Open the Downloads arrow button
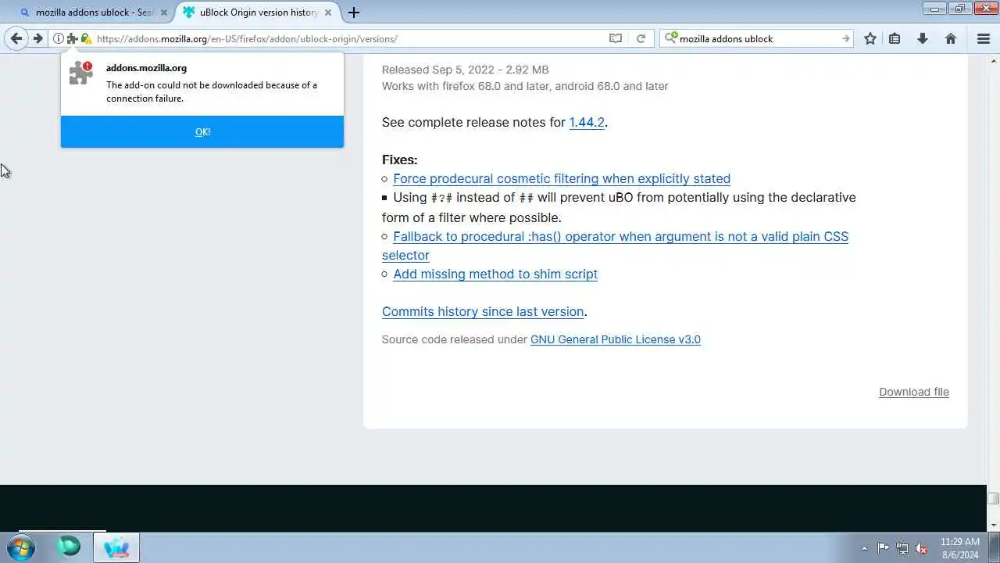The image size is (1000, 563). [923, 38]
